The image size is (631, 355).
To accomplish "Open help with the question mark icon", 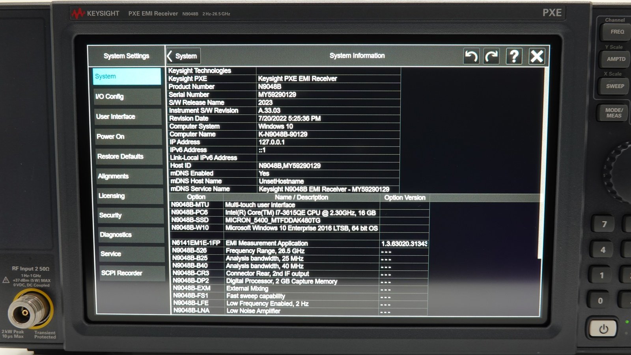I will point(514,56).
